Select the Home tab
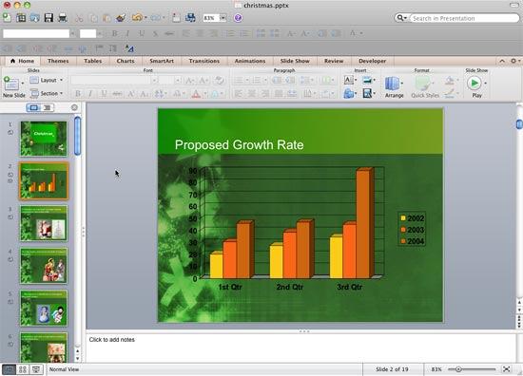523x376 pixels. click(x=23, y=61)
